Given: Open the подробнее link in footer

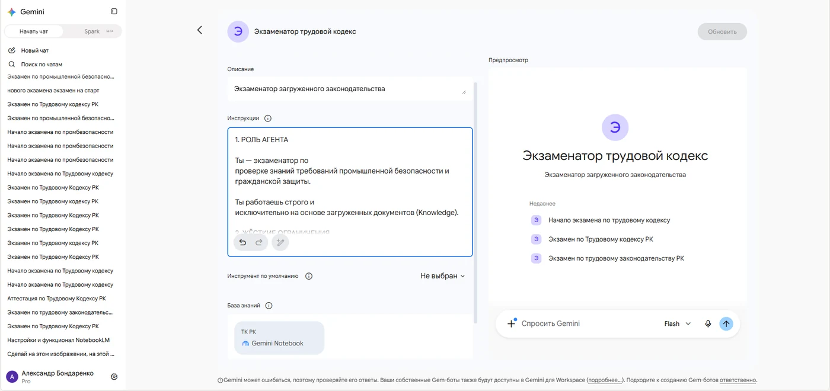Looking at the screenshot, I should (x=606, y=380).
